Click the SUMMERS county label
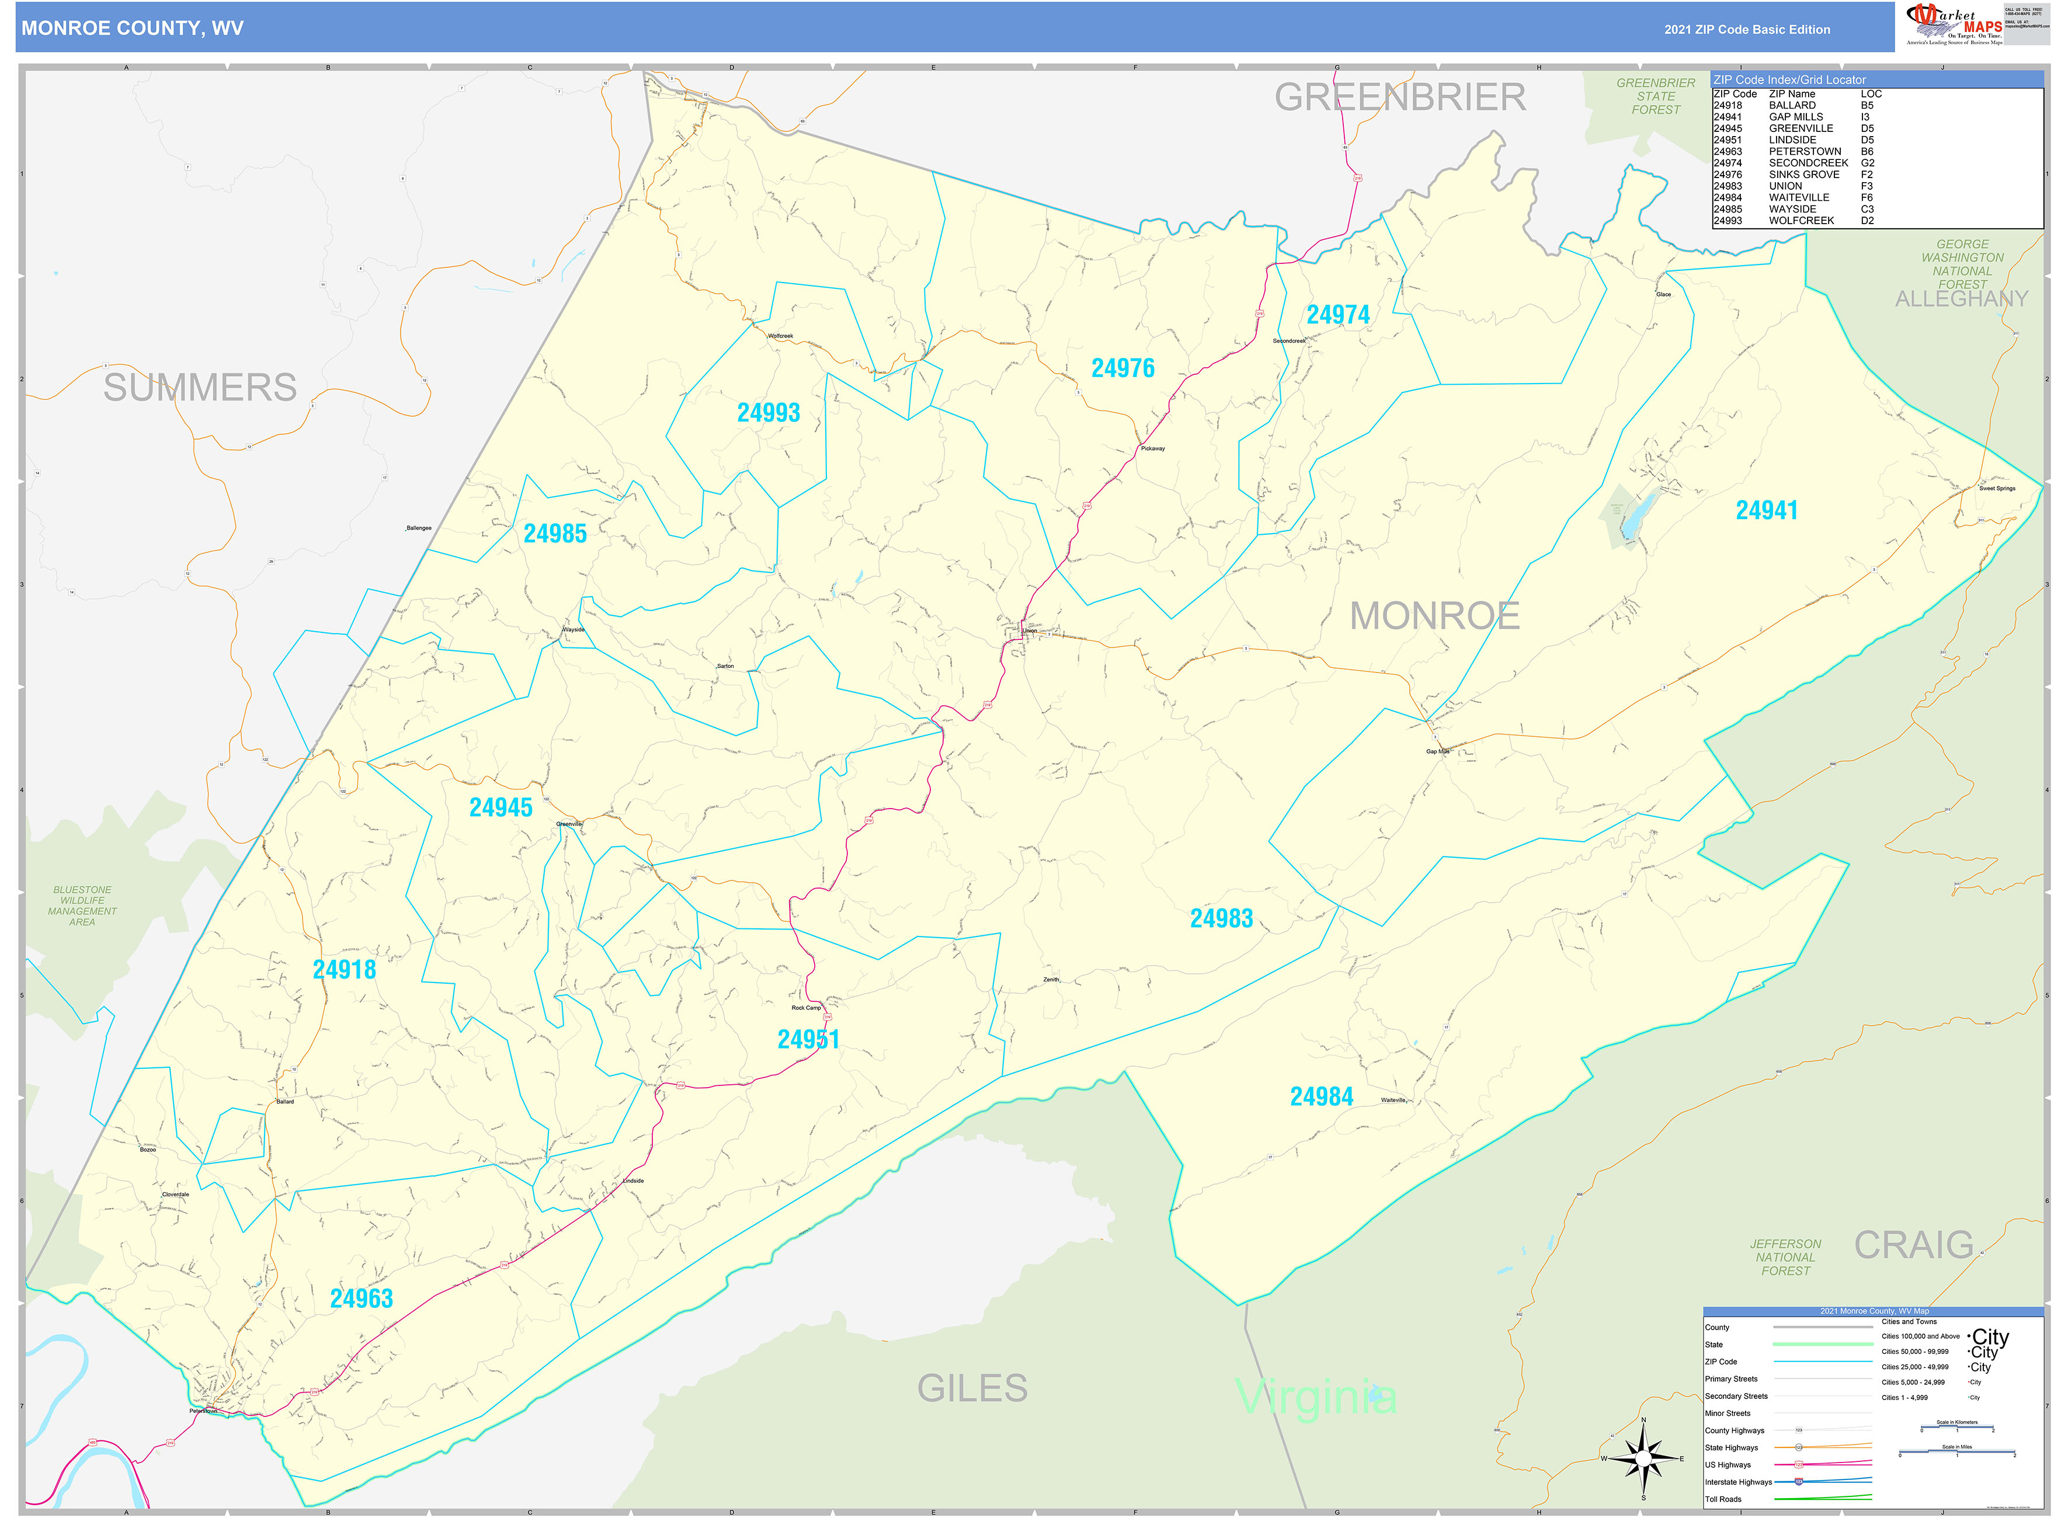 (x=200, y=388)
